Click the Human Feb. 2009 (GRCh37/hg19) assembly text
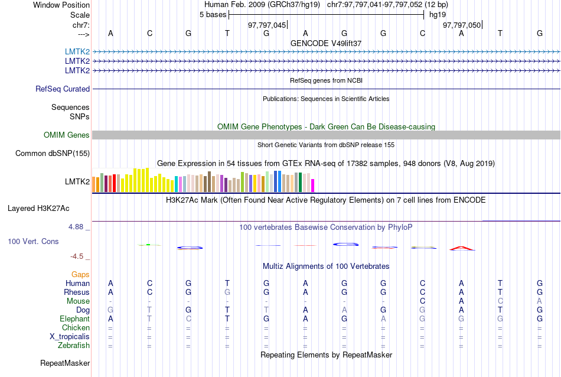This screenshot has width=561, height=377. pos(262,5)
